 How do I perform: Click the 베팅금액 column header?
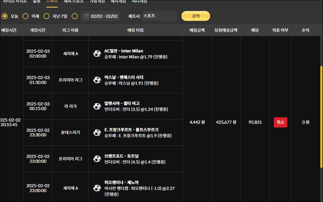[x=197, y=30]
